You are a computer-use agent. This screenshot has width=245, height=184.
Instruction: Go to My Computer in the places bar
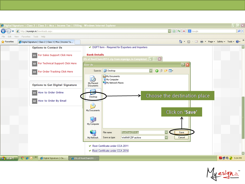(x=93, y=121)
